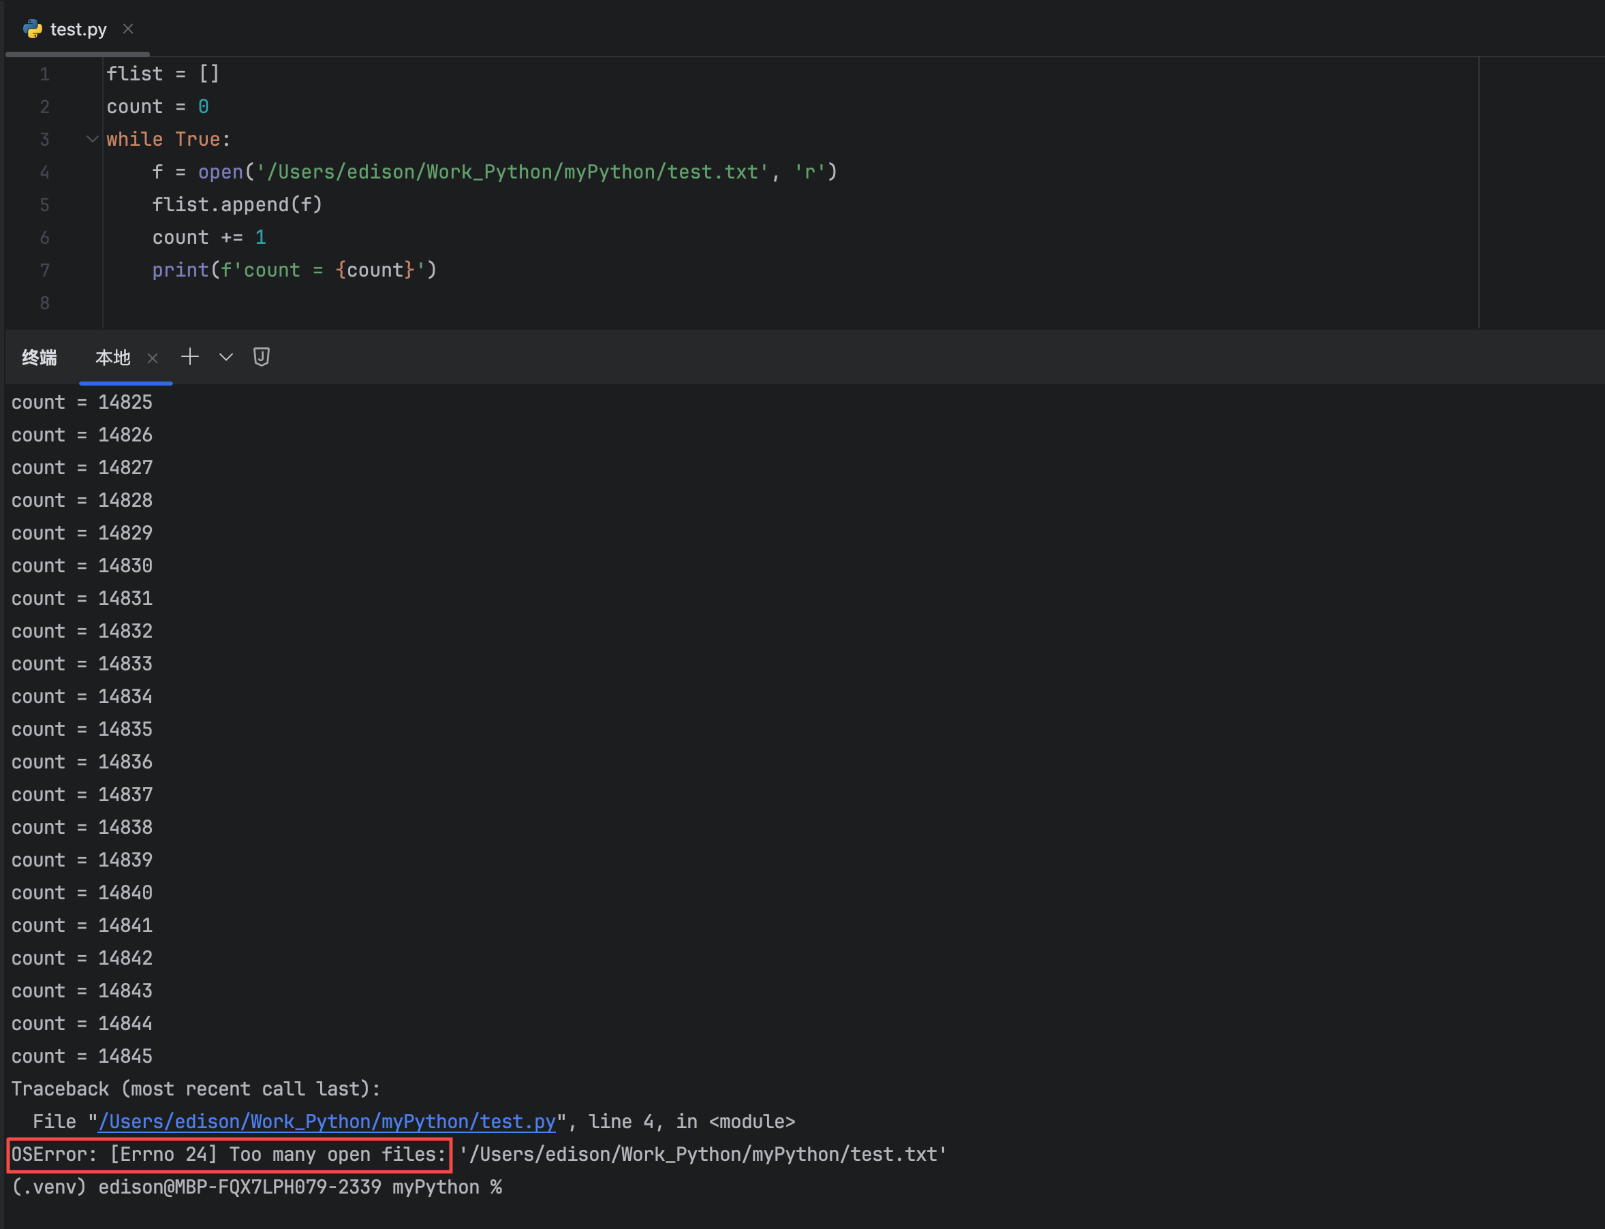Click line number 4 in gutter
Screen dimensions: 1605x1229
[45, 172]
